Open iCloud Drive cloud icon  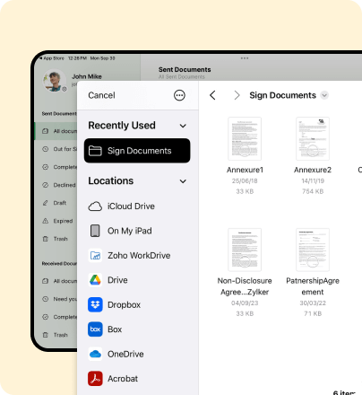(x=95, y=206)
